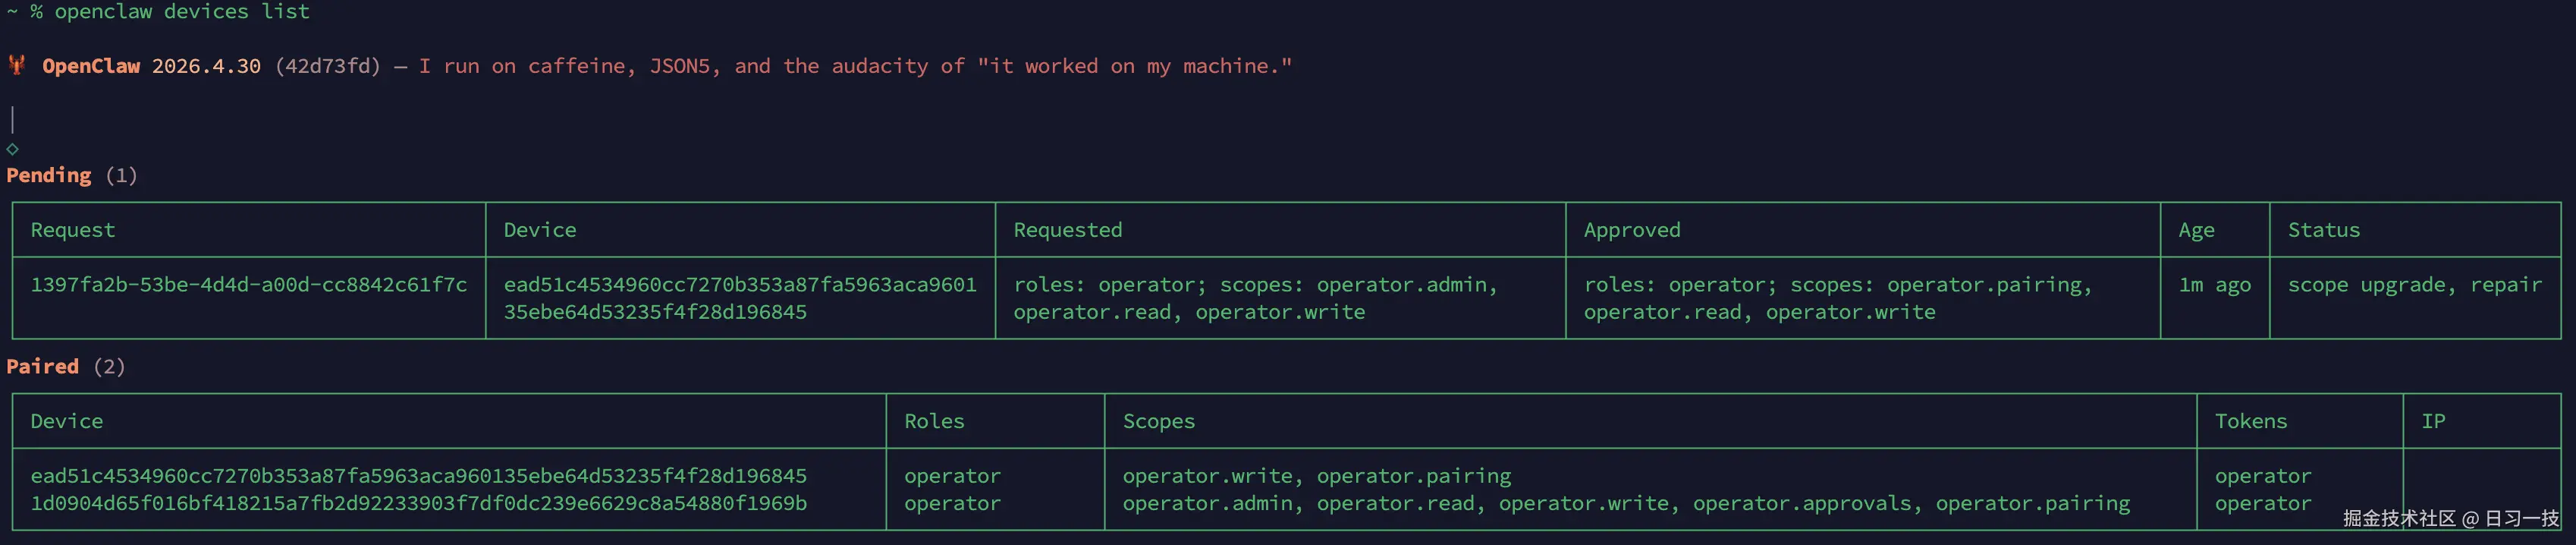This screenshot has height=545, width=2576.
Task: Click the 'Paired' section heading
Action: click(x=43, y=367)
